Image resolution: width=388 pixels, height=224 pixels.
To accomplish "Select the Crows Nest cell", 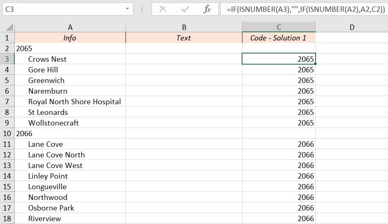I will click(x=70, y=59).
